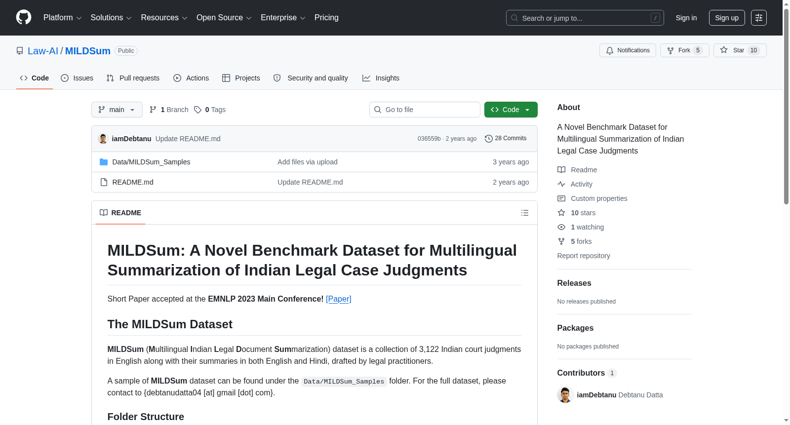Switch to the Security and quality tab
Image resolution: width=790 pixels, height=425 pixels.
coord(311,78)
